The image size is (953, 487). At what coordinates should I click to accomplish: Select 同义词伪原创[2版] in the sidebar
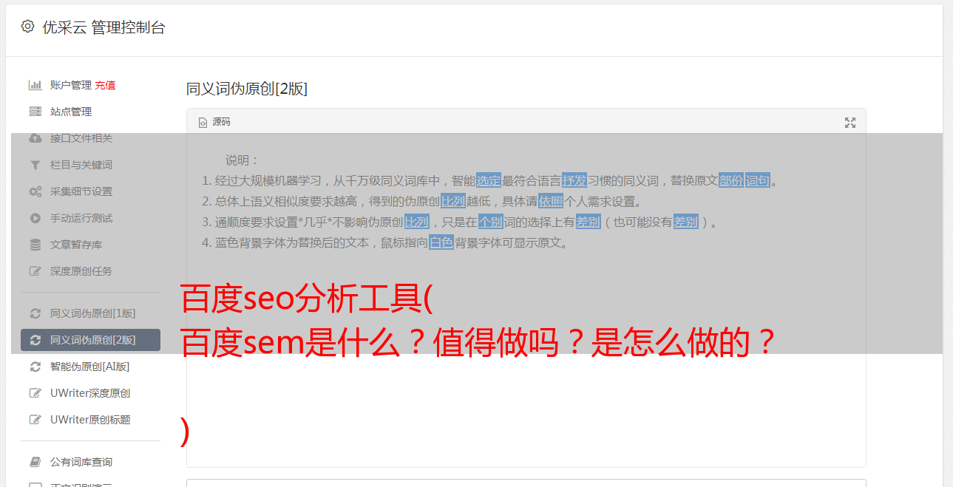[90, 340]
